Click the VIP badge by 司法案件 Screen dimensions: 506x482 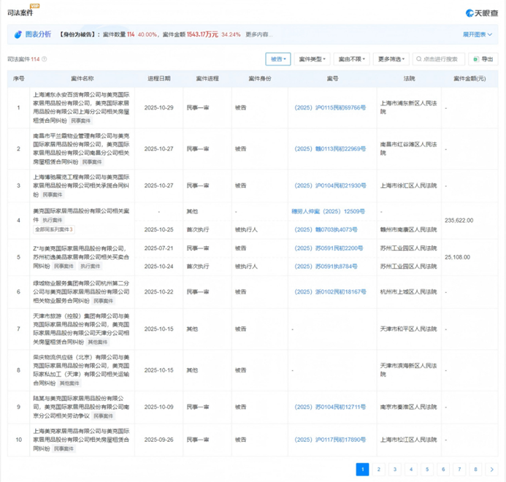coord(34,6)
